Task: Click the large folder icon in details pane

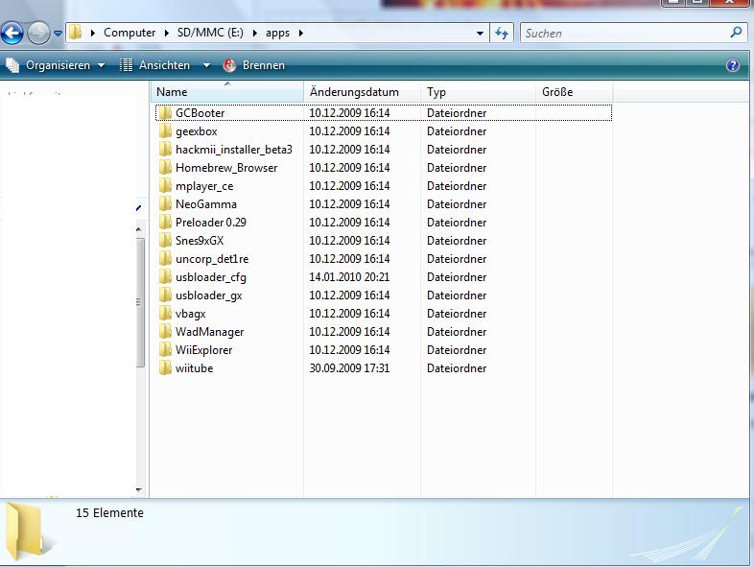Action: click(30, 531)
